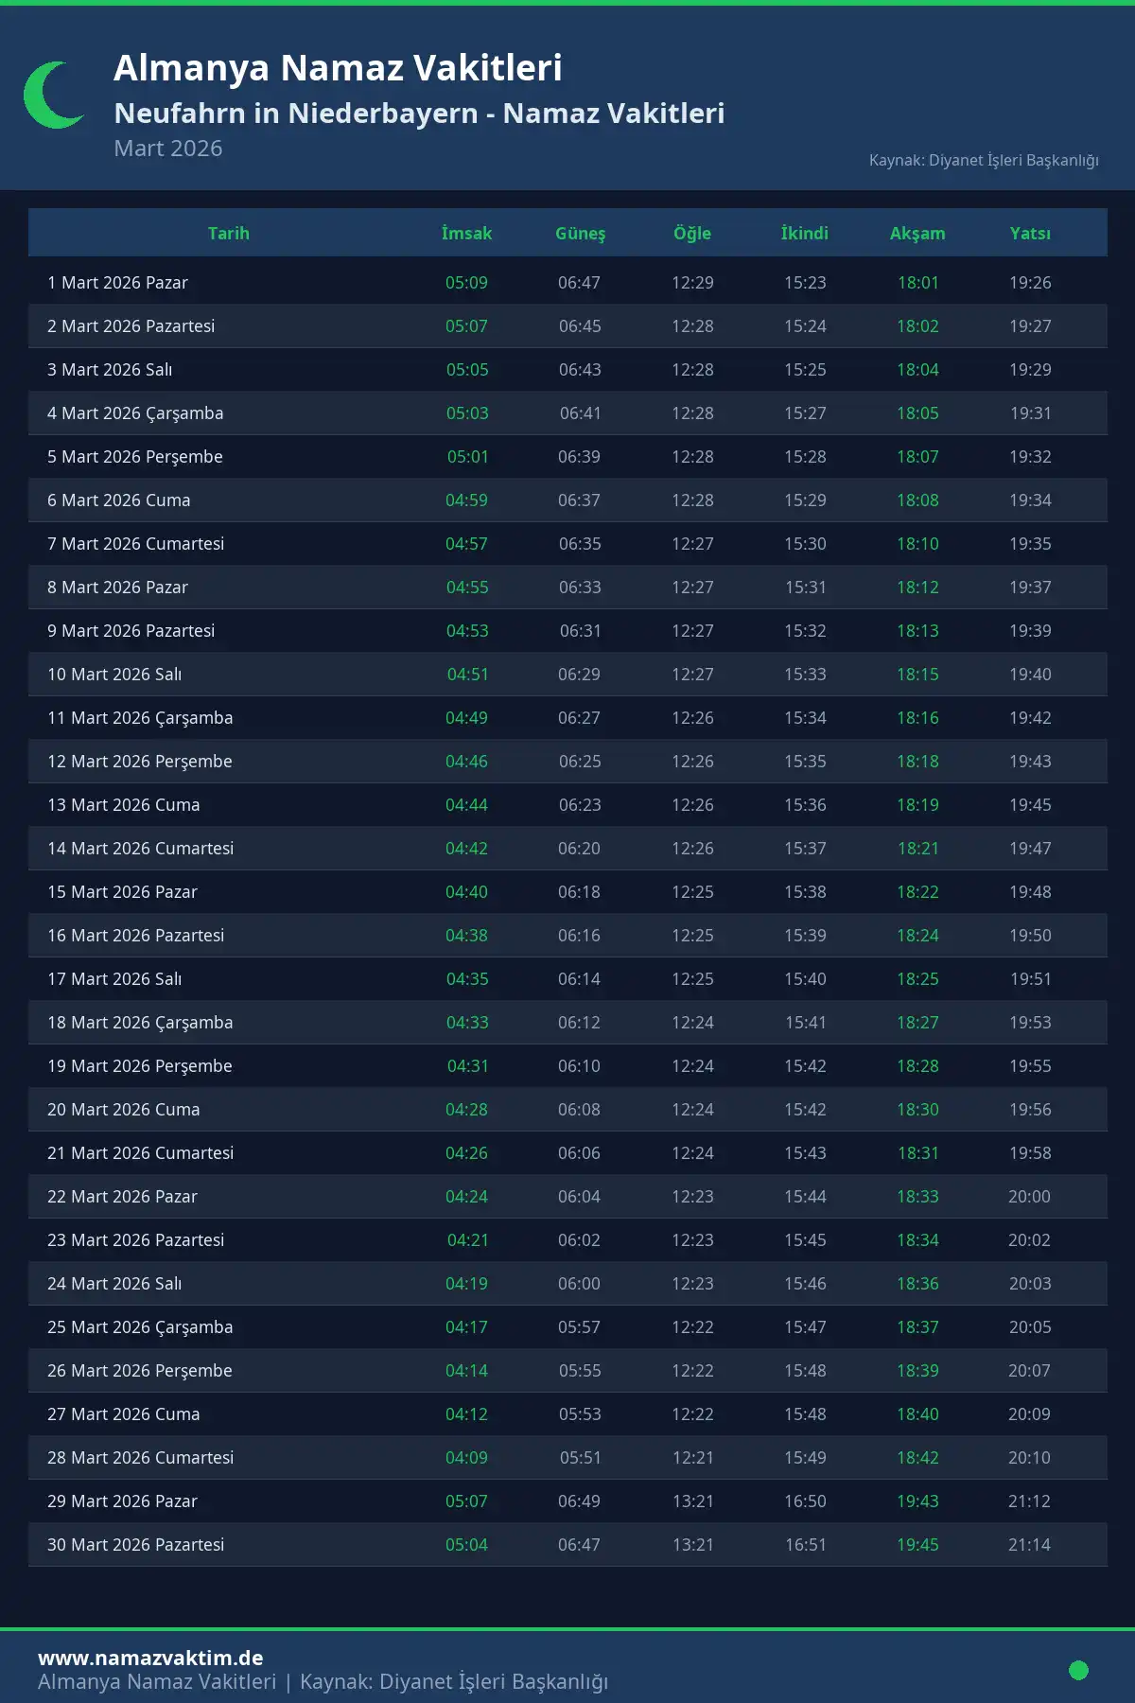This screenshot has height=1703, width=1135.
Task: Click the Akşam column header
Action: 917,233
